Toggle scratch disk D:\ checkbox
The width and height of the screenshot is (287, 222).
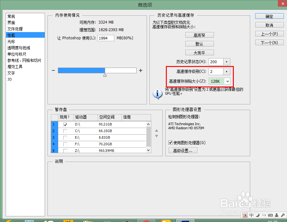click(65, 125)
